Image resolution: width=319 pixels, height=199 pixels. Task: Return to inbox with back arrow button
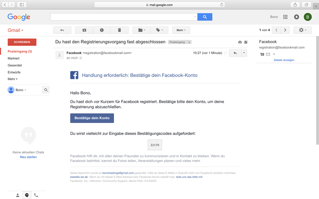62,30
